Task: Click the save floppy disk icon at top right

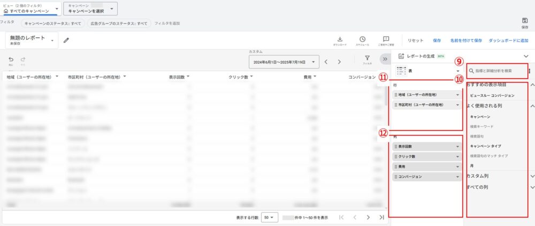Action: [525, 20]
